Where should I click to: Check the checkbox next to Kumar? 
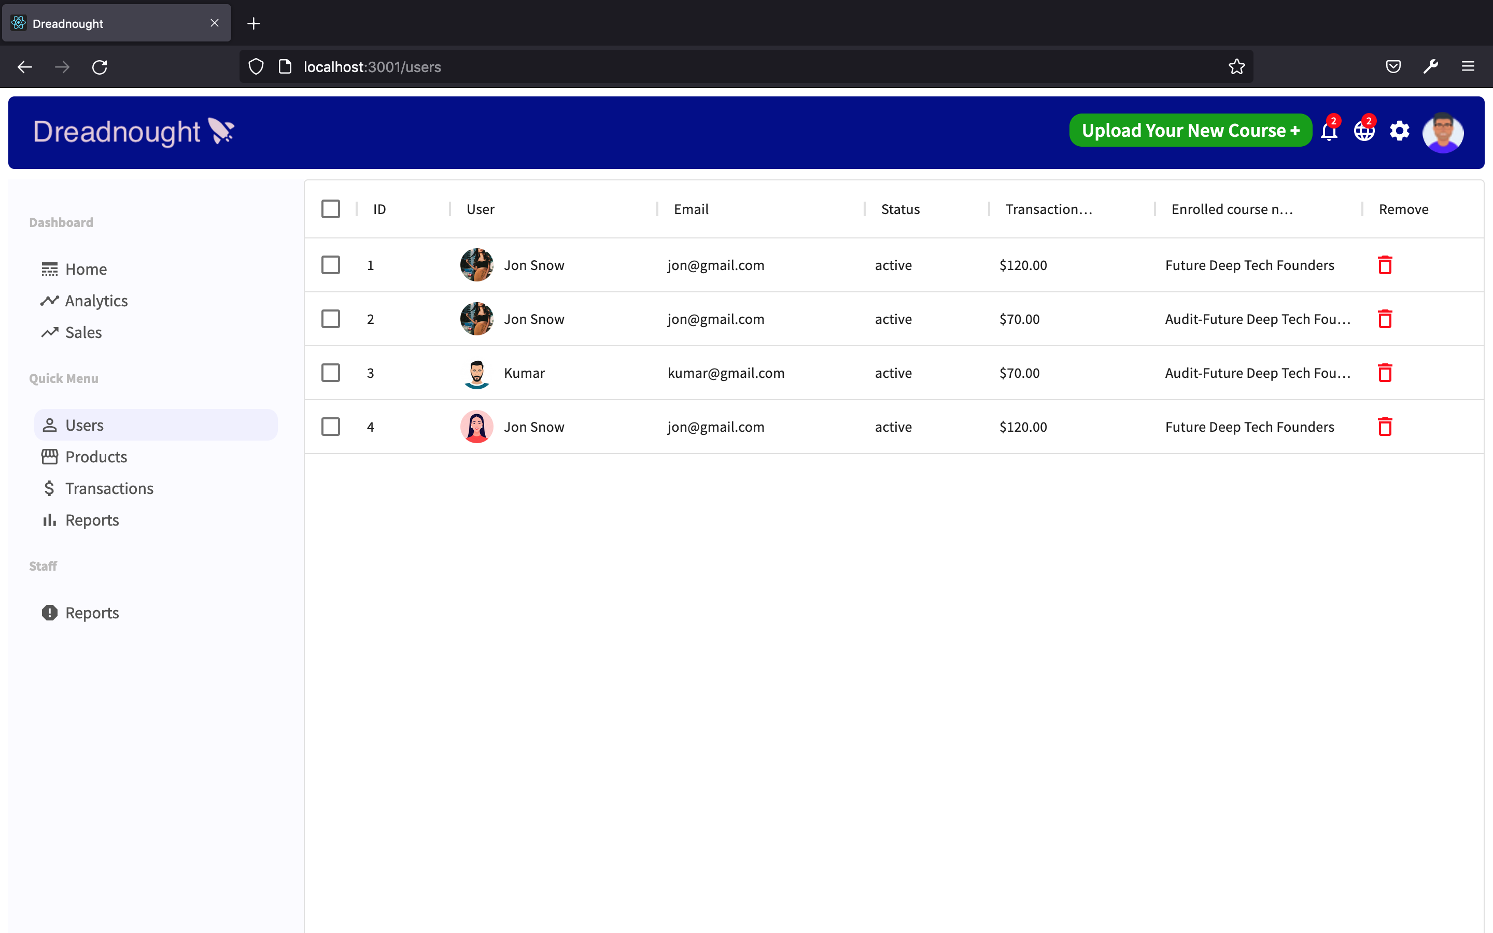point(331,373)
